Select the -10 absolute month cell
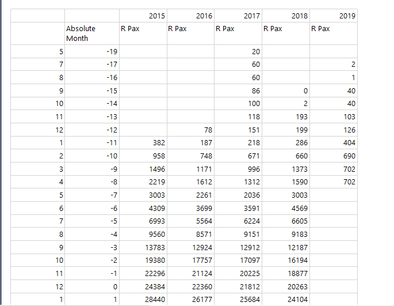Image resolution: width=394 pixels, height=306 pixels. point(91,156)
